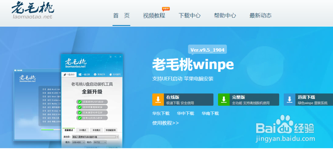Viewport: 333px width, 150px height.
Task: Select the 一键还原 tab in the tool window
Action: [x=84, y=75]
